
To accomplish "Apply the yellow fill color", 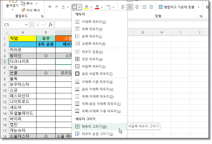I will [x=86, y=7].
